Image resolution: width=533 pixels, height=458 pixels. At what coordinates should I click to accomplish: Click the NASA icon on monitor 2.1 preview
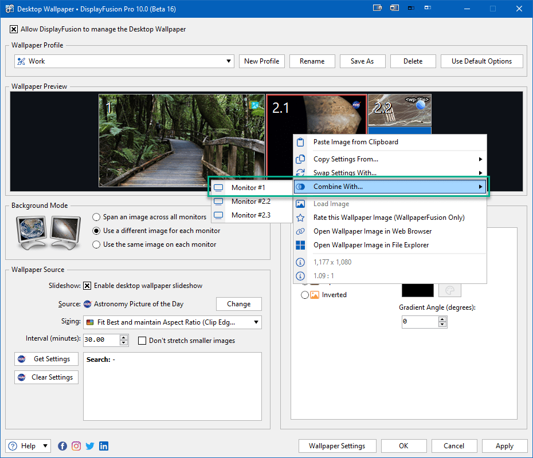356,105
